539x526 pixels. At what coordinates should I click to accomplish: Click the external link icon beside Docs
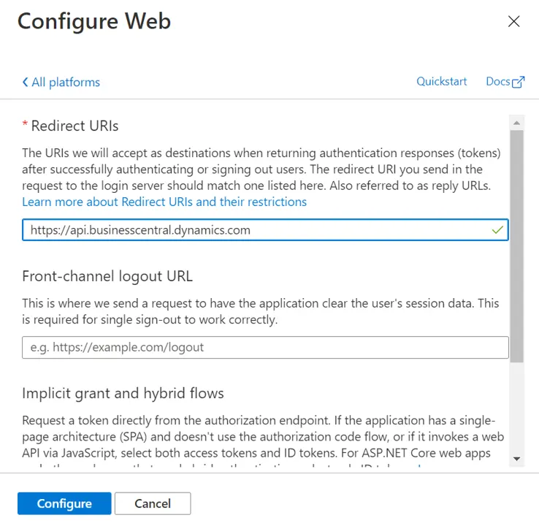pos(518,82)
